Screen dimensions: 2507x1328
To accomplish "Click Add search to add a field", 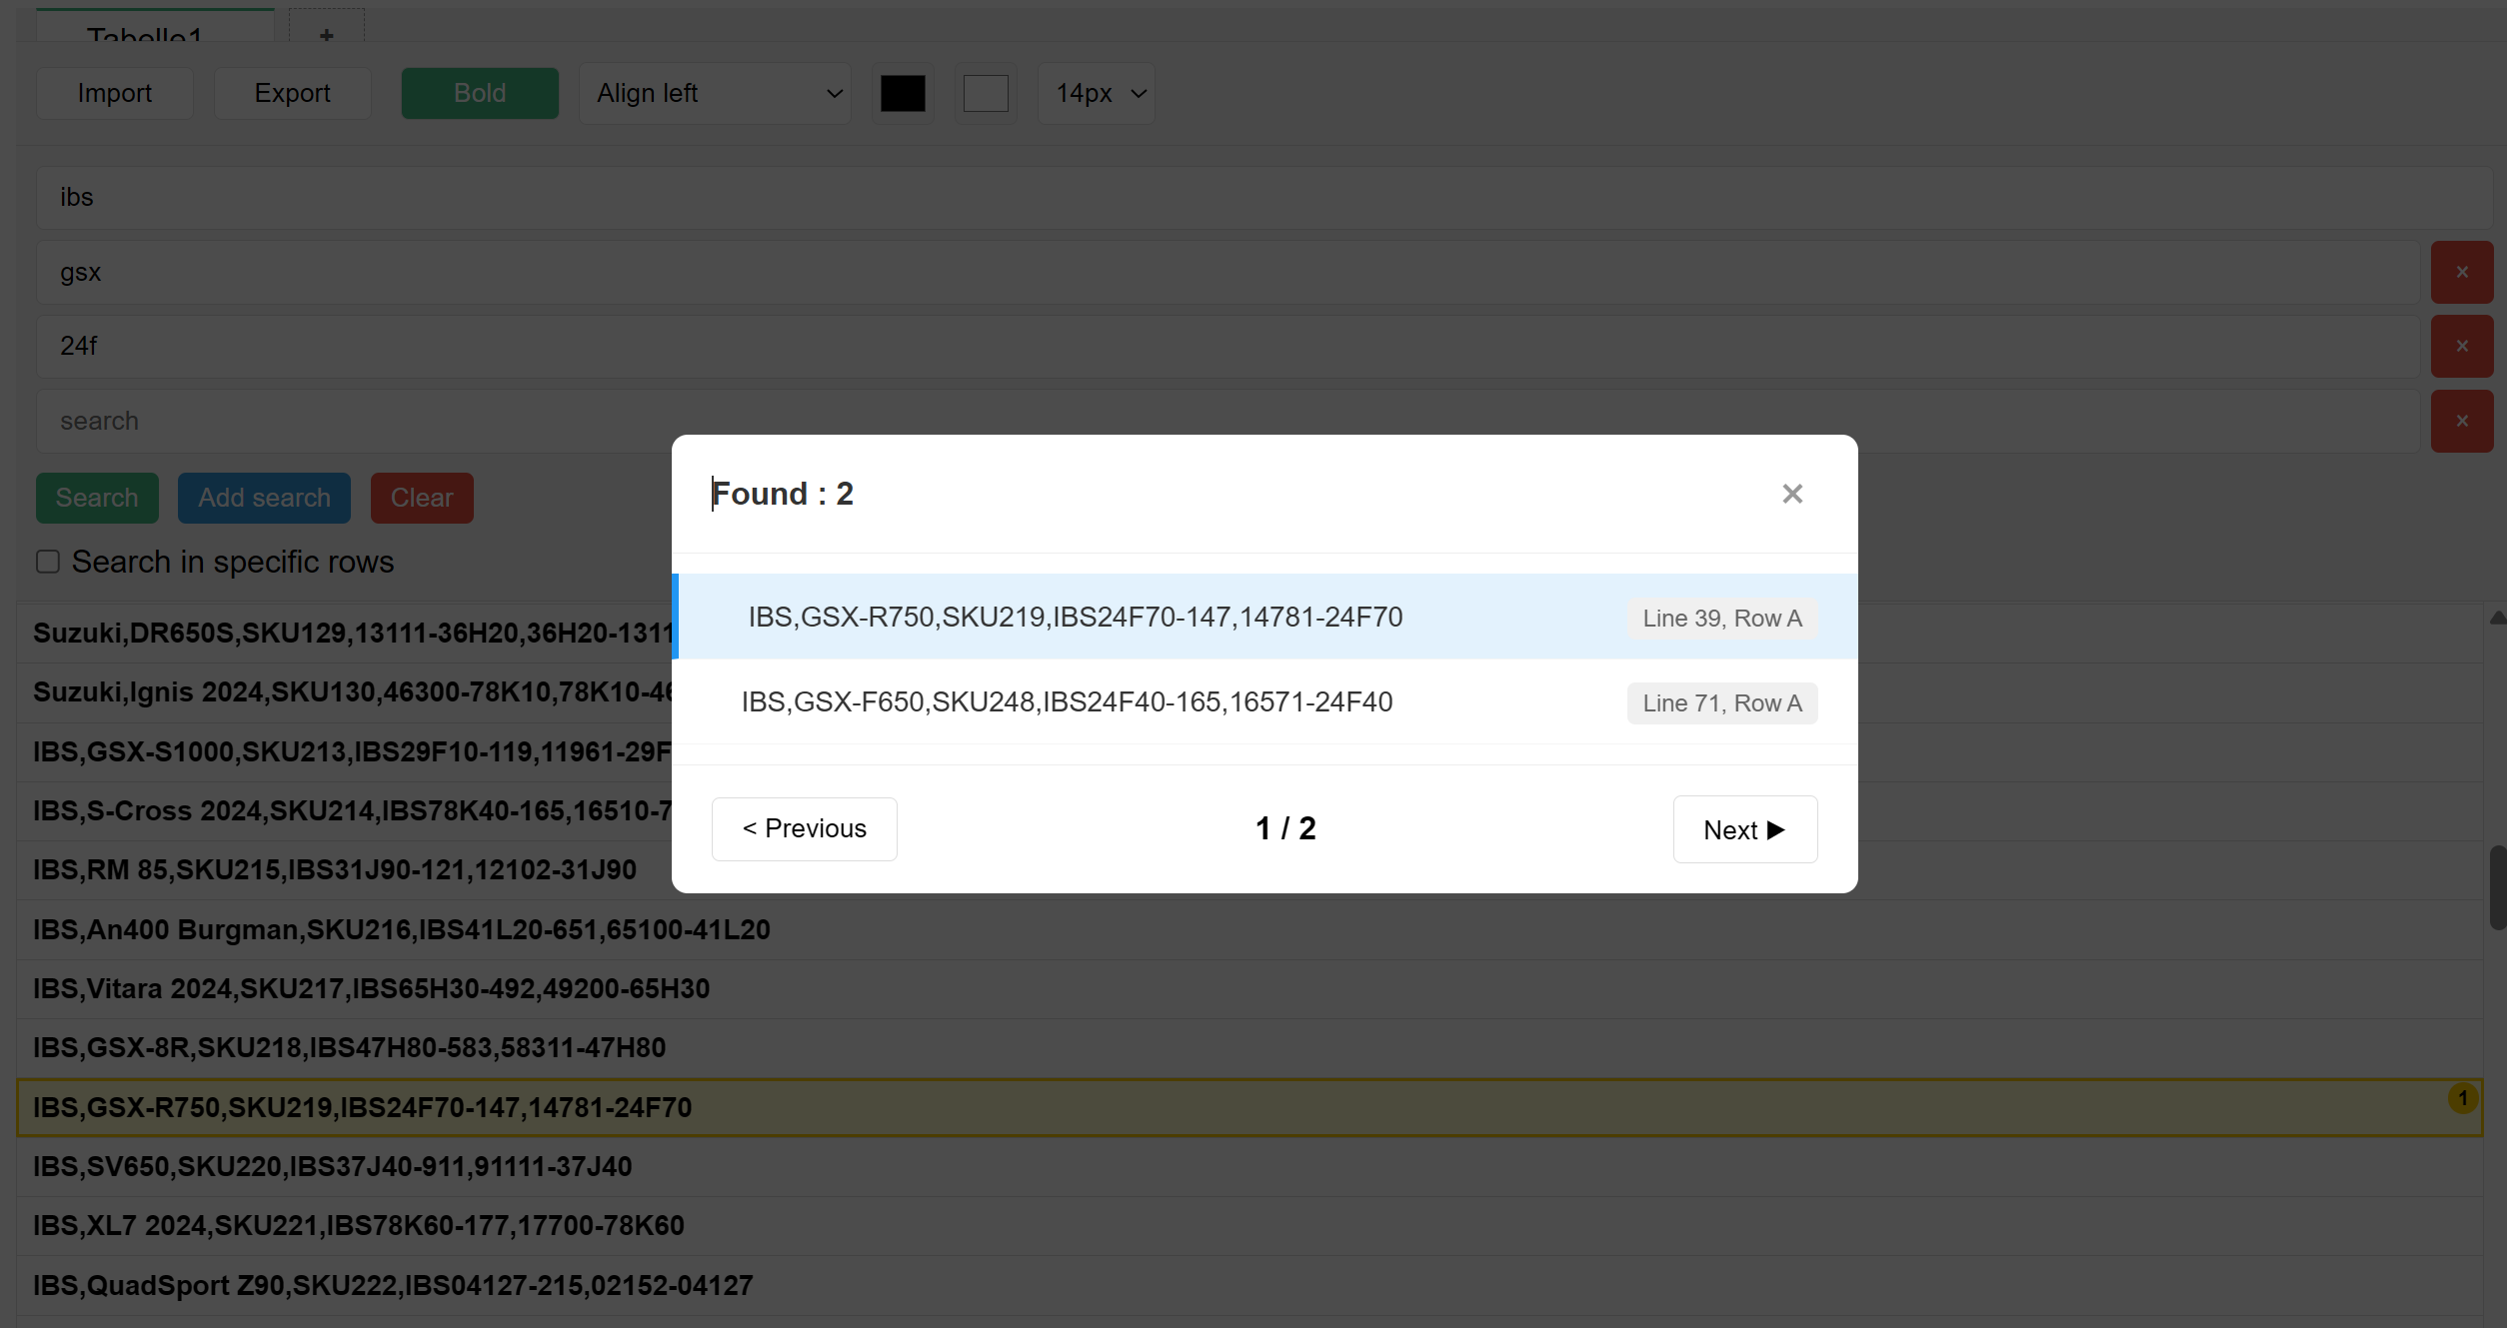I will [263, 498].
